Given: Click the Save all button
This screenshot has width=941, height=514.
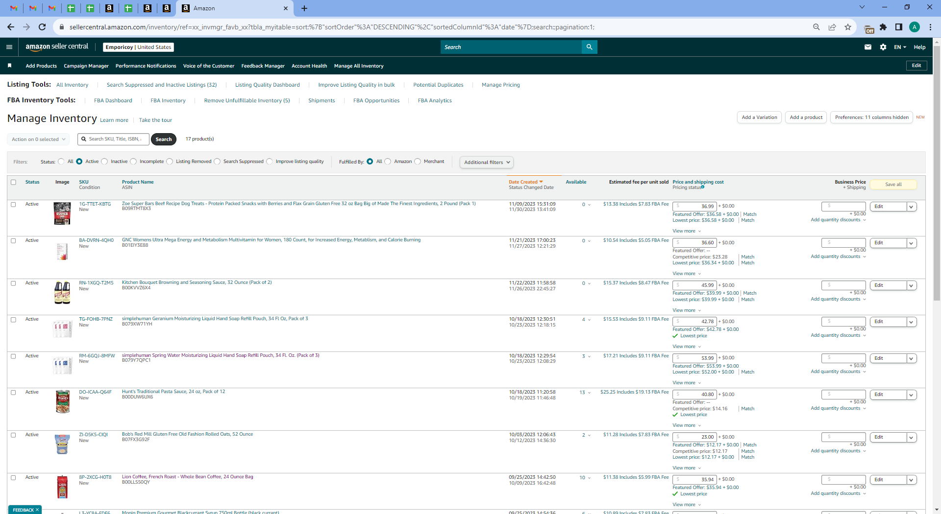Looking at the screenshot, I should 893,185.
